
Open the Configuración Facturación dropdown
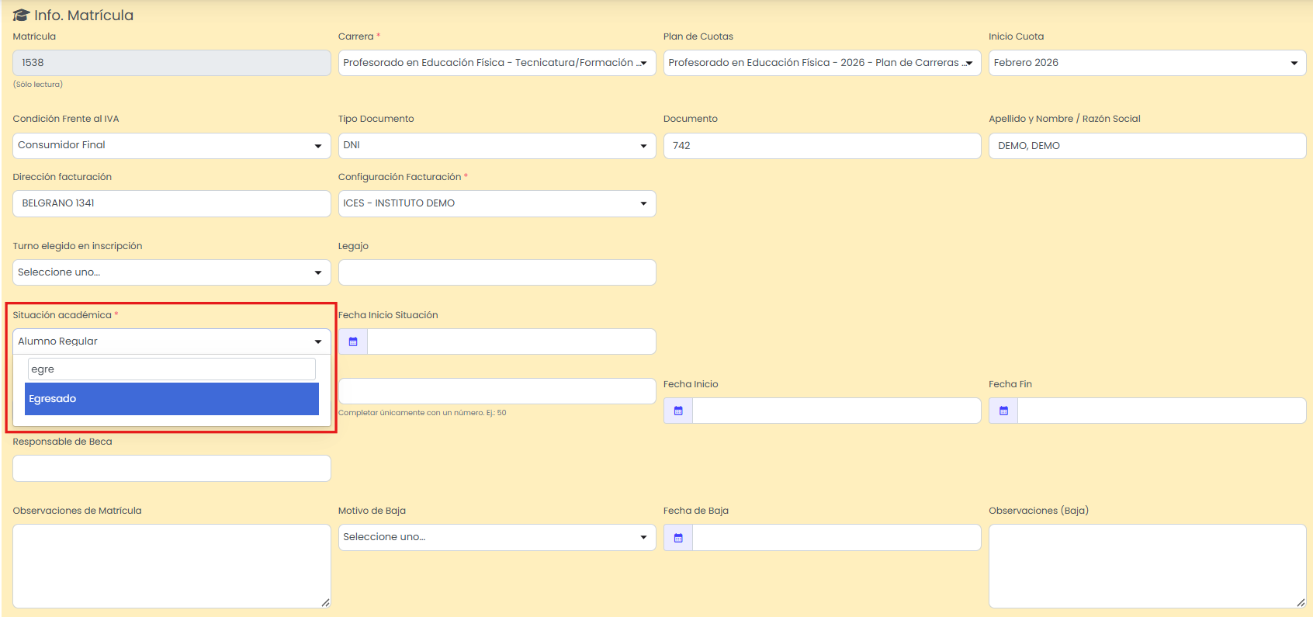[x=497, y=203]
